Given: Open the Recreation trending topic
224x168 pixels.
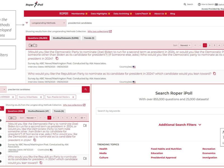Looking at the screenshot, I should point(209,149).
